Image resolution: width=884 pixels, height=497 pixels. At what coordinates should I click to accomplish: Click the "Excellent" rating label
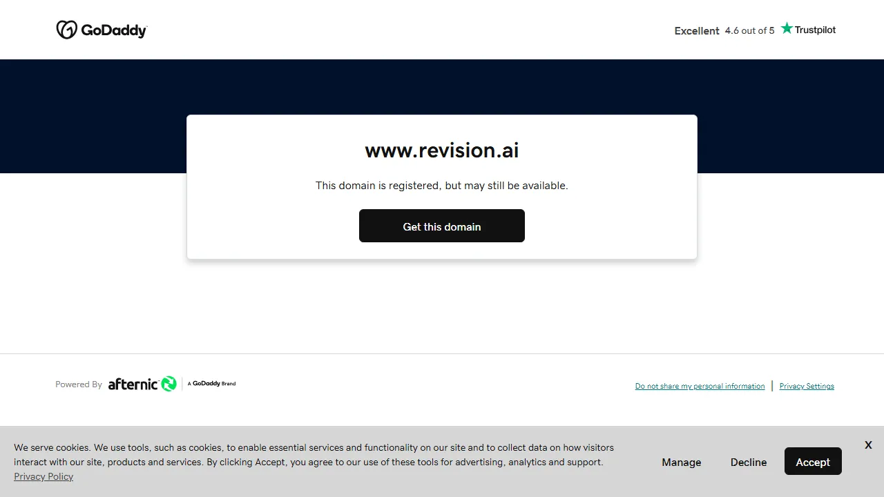click(696, 30)
